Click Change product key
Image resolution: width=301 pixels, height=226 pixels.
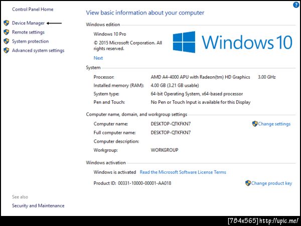(x=271, y=183)
